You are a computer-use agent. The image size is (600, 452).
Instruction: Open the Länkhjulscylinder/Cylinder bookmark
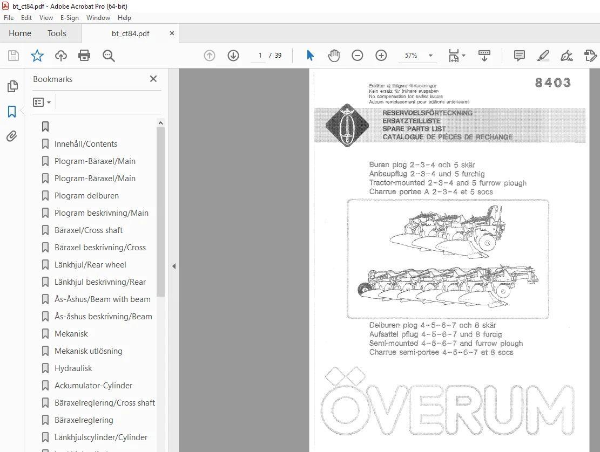click(100, 437)
